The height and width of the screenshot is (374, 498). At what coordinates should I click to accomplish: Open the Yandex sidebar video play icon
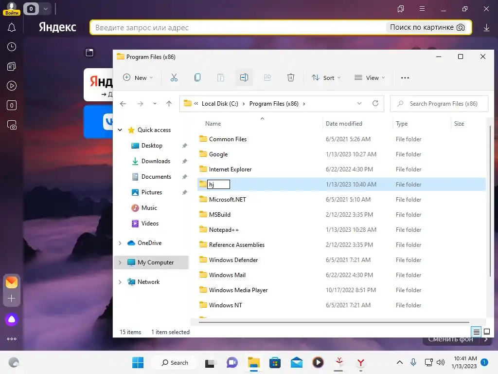click(12, 86)
